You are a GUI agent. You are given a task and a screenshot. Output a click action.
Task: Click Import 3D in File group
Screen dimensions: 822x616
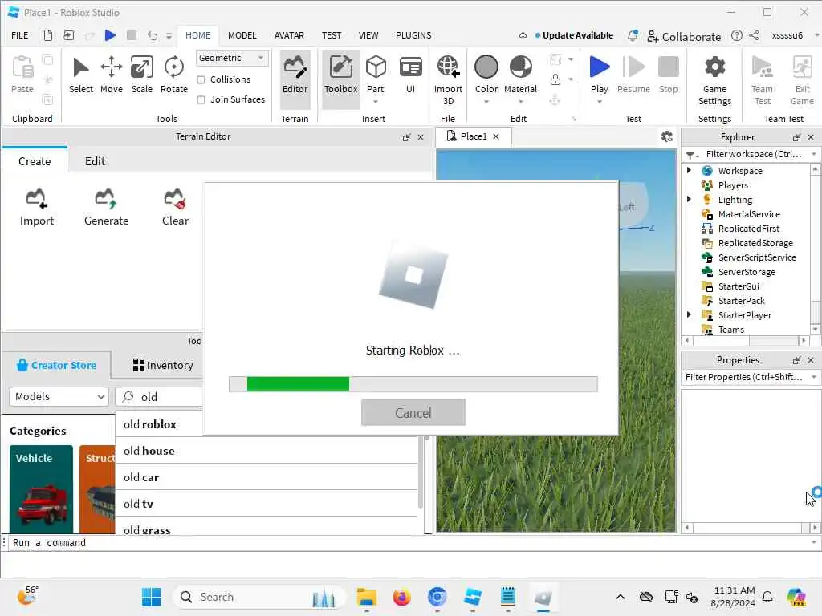(x=448, y=80)
